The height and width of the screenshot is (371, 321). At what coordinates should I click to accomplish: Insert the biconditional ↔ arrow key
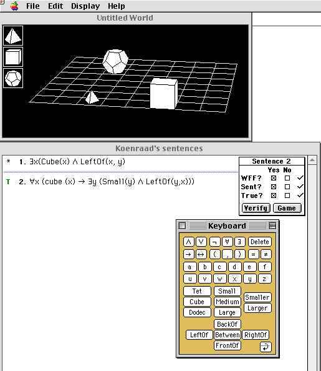[x=201, y=254]
